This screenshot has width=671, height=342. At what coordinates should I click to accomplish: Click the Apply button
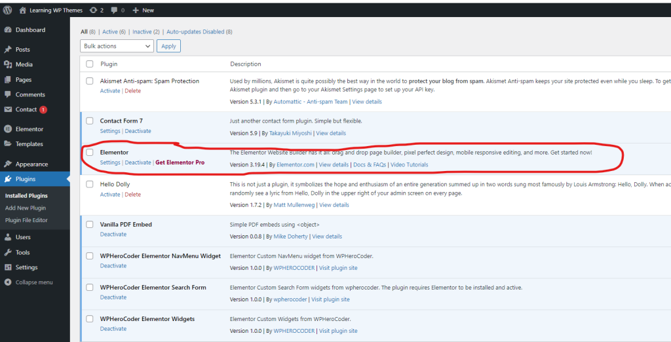(168, 46)
